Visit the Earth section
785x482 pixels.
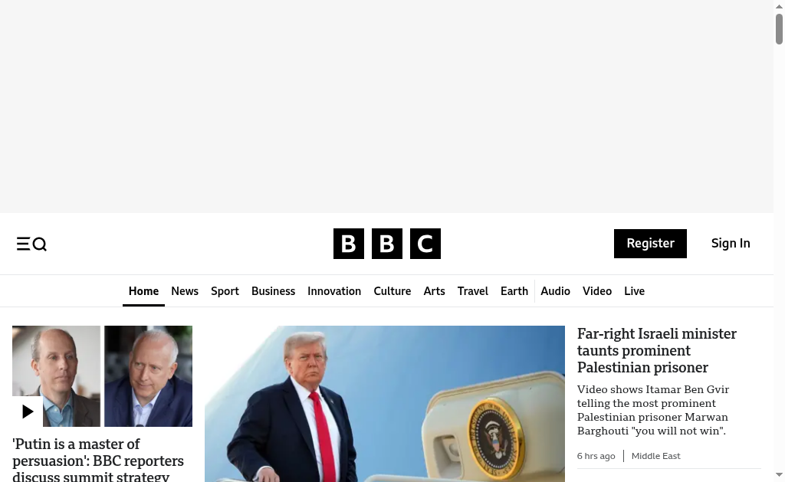click(514, 291)
